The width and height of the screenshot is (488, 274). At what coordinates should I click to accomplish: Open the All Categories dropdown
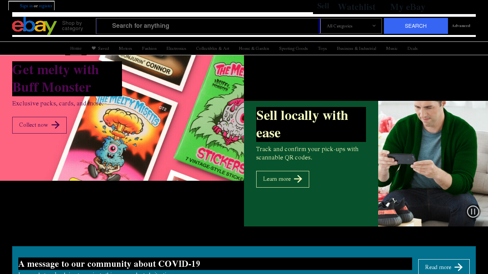click(351, 26)
